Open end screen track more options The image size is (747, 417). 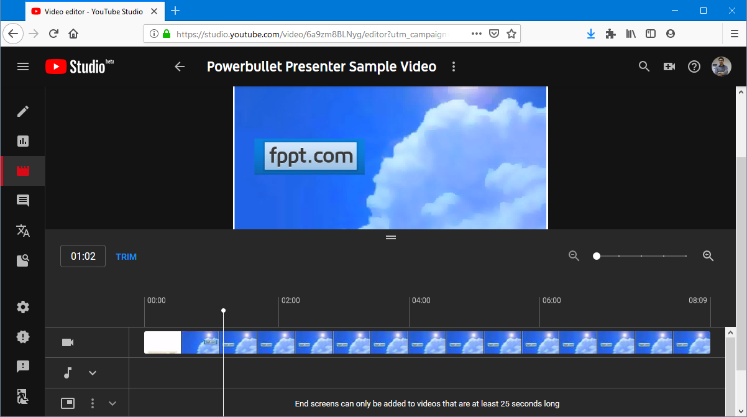(93, 403)
